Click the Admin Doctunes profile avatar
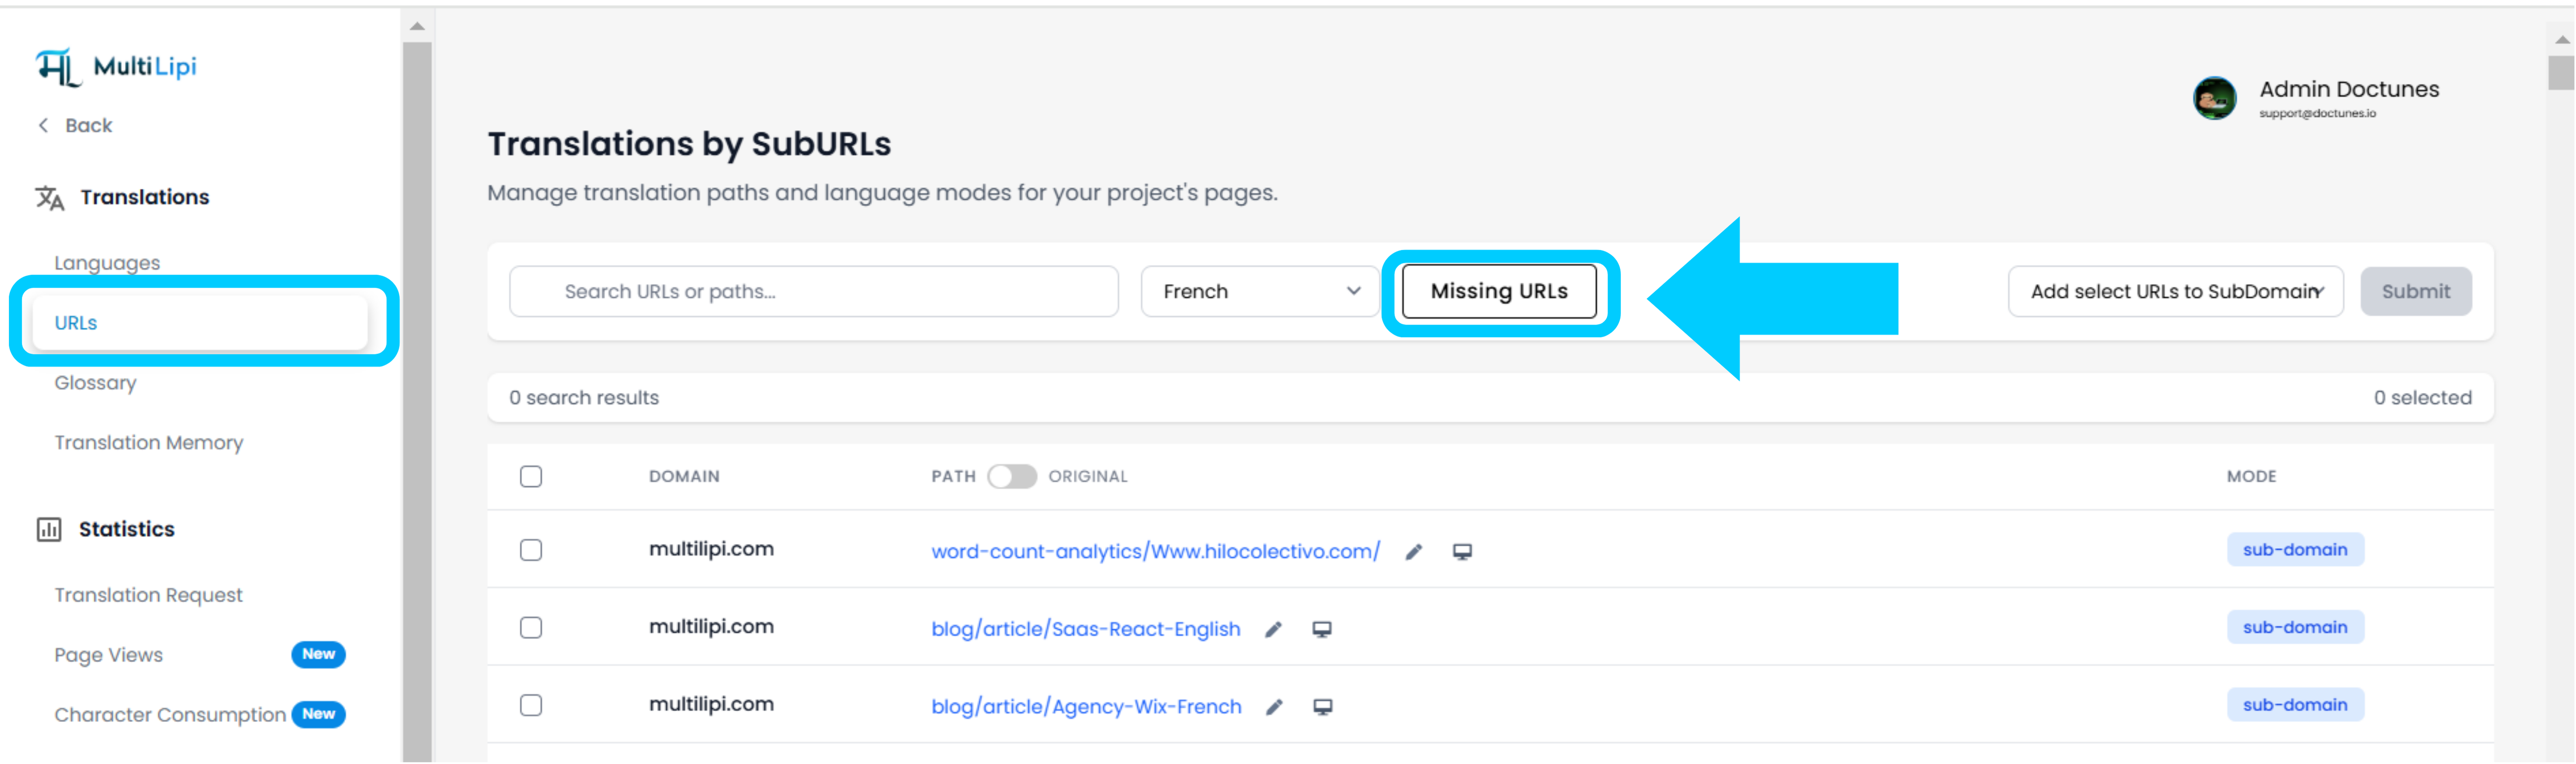2576x764 pixels. (x=2214, y=99)
